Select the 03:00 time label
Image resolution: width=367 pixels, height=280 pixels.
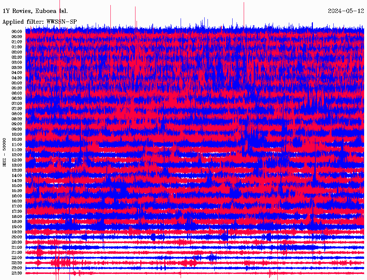coord(17,62)
